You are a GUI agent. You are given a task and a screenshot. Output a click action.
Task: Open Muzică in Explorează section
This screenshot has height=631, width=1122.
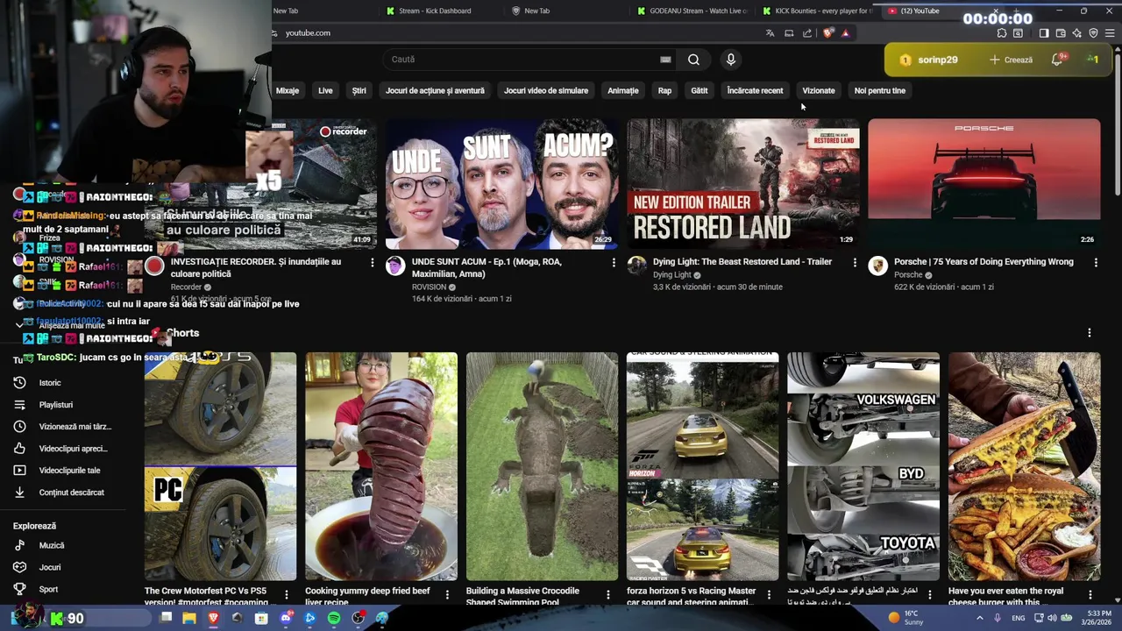pyautogui.click(x=52, y=545)
